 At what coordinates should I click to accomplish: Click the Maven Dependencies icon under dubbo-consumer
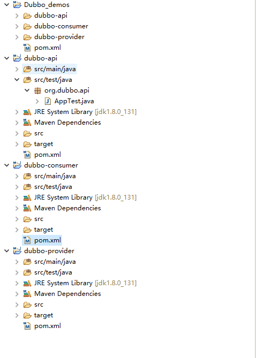(27, 208)
